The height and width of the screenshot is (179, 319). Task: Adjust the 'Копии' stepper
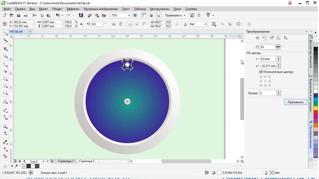(279, 93)
